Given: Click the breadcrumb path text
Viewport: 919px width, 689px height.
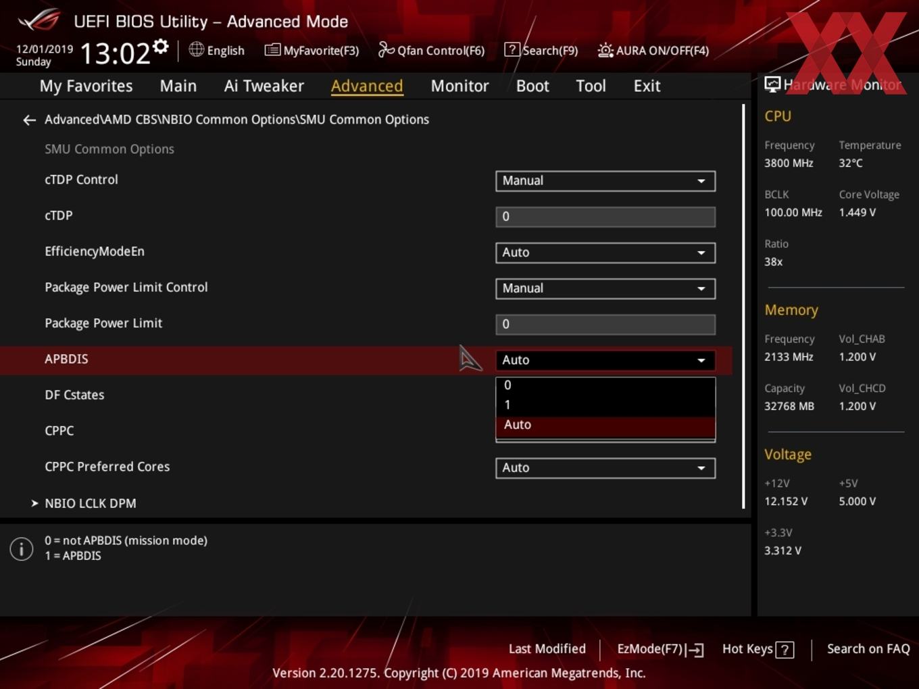Looking at the screenshot, I should (237, 120).
